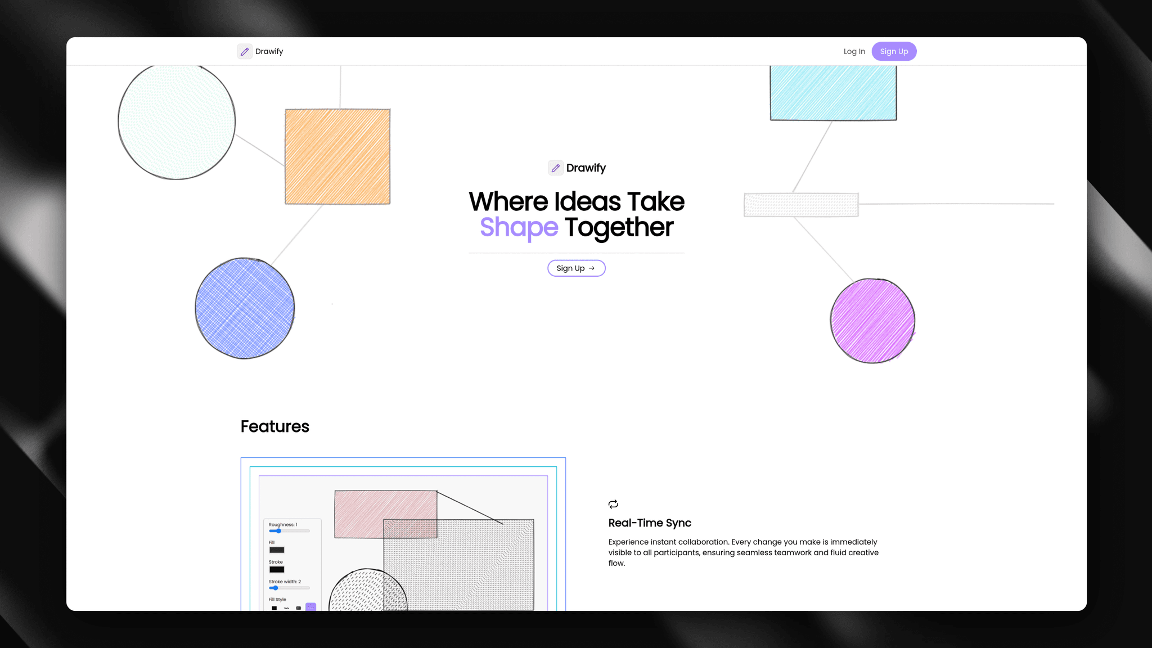
Task: Select the zigzag fill style icon
Action: [x=286, y=607]
